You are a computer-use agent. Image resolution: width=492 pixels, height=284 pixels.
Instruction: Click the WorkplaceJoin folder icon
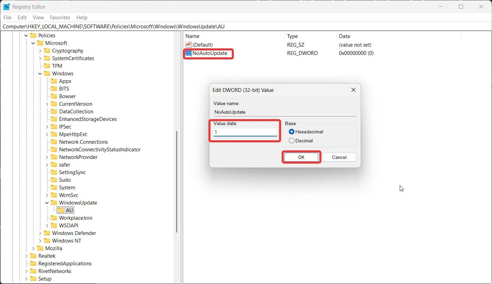pyautogui.click(x=54, y=218)
